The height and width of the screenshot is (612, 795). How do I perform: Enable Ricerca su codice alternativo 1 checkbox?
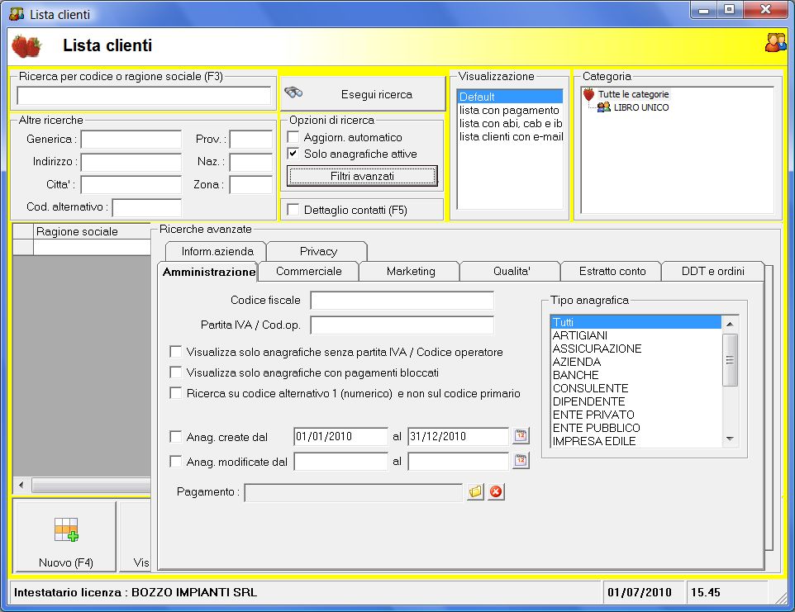click(175, 392)
